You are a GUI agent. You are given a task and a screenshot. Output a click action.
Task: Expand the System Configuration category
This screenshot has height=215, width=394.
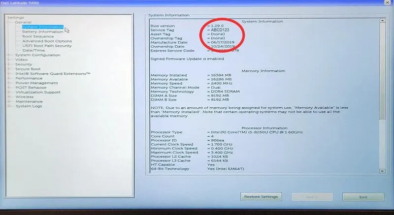[x=9, y=55]
